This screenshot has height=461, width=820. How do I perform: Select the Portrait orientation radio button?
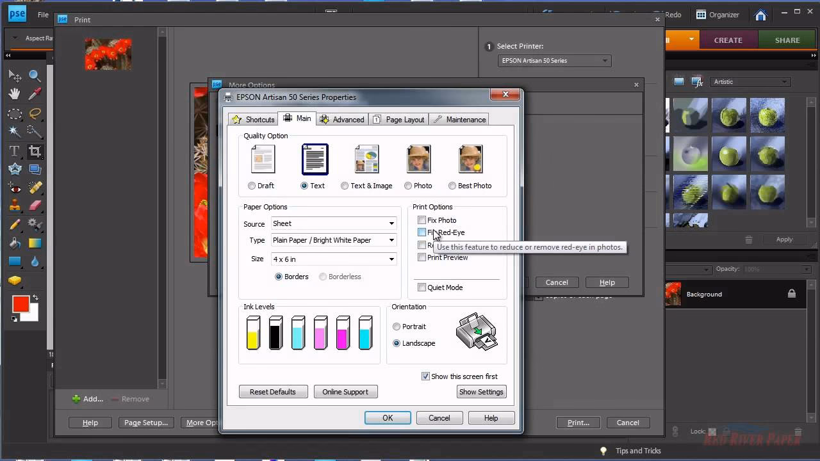[x=397, y=327]
